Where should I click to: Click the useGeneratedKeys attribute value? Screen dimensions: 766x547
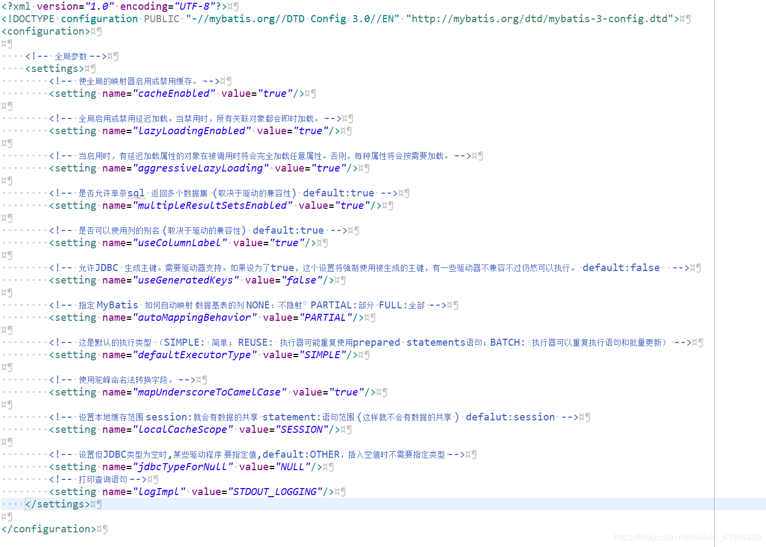pyautogui.click(x=186, y=280)
